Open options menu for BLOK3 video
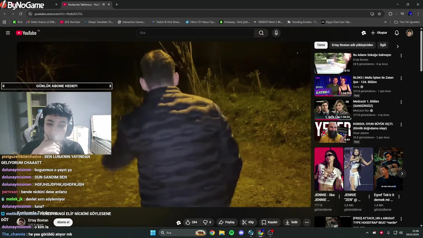The height and width of the screenshot is (238, 423). [401, 78]
